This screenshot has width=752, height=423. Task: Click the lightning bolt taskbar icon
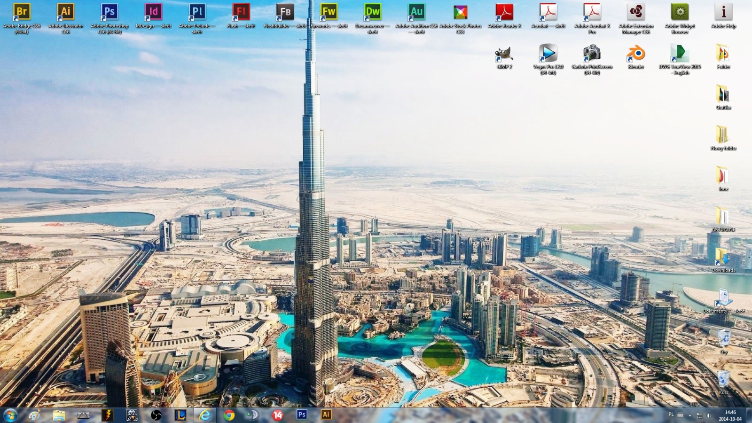point(108,415)
